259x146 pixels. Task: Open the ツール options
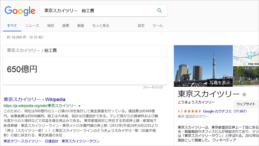point(158,25)
